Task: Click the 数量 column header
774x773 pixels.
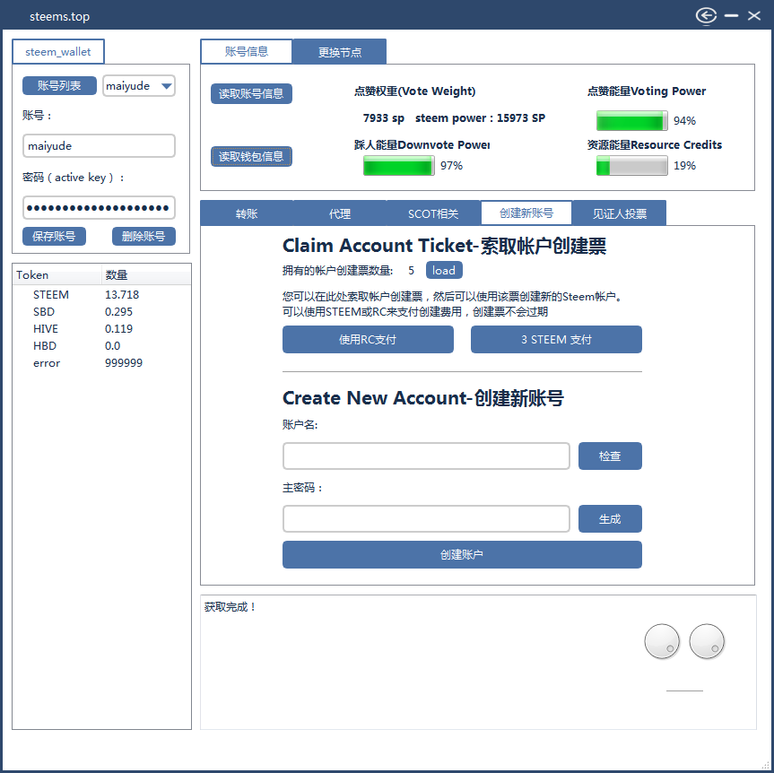Action: click(x=146, y=275)
